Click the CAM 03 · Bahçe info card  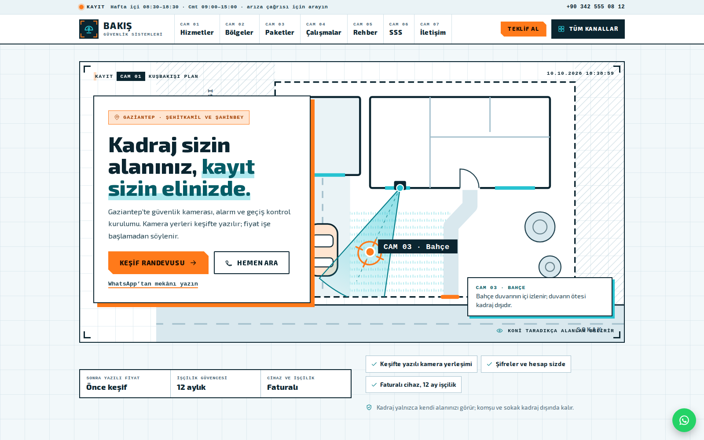tap(540, 297)
